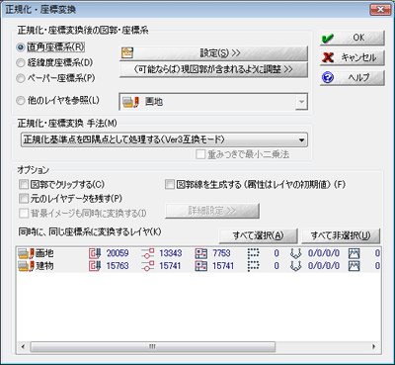Select the 建物 layer row

[x=198, y=266]
